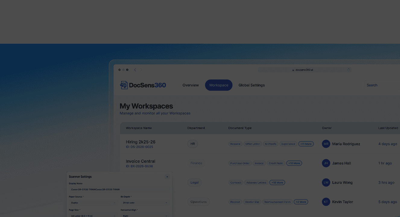Switch to the Overview tab

[191, 85]
